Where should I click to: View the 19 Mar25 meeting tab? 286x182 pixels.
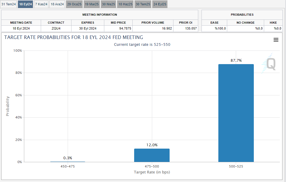[92, 4]
